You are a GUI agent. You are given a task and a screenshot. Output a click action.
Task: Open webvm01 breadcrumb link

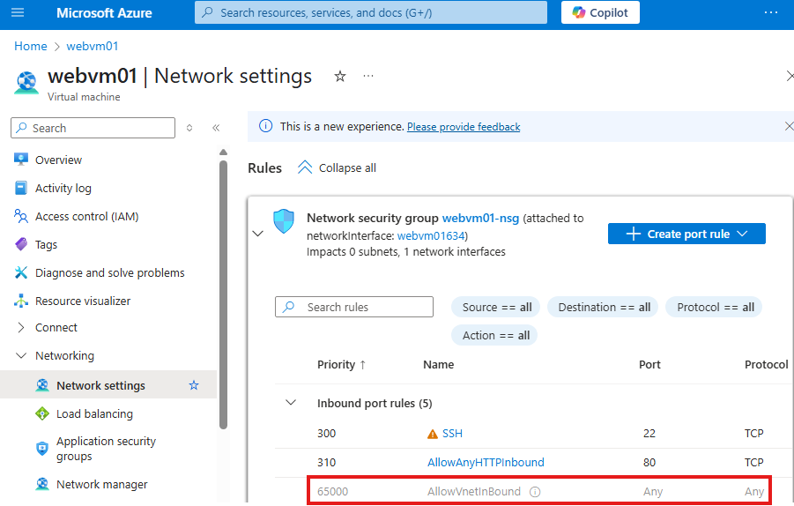click(x=93, y=46)
